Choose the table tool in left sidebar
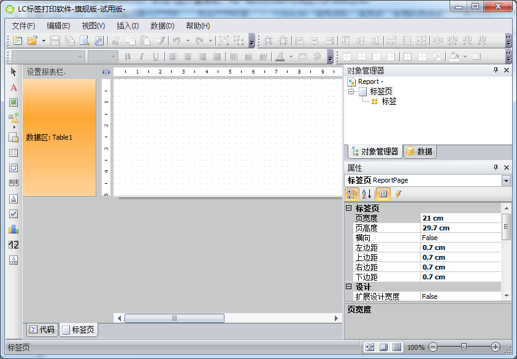This screenshot has width=517, height=359. 13,153
